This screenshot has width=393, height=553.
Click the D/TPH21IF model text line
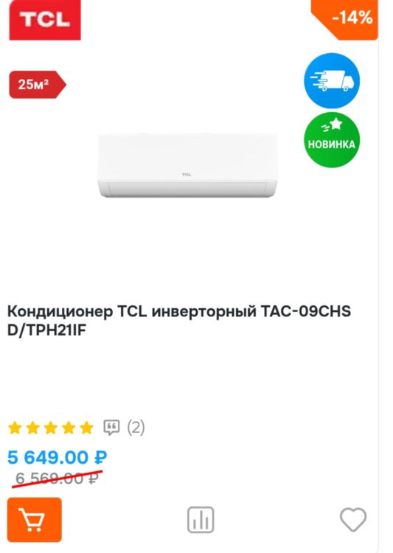coord(47,330)
